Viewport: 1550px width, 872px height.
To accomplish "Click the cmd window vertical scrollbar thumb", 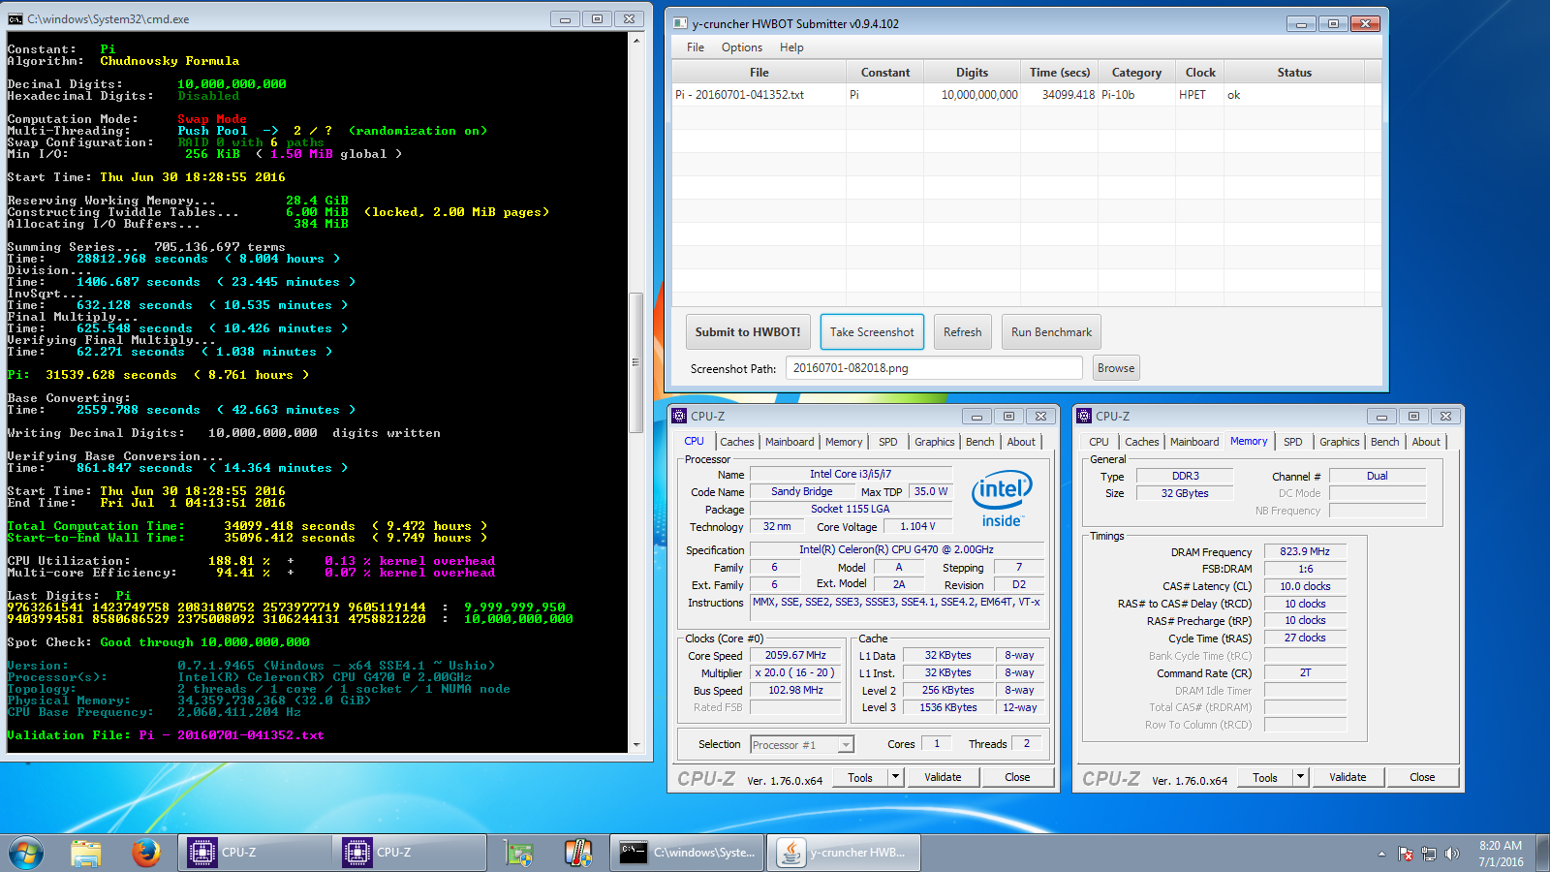I will pyautogui.click(x=636, y=362).
